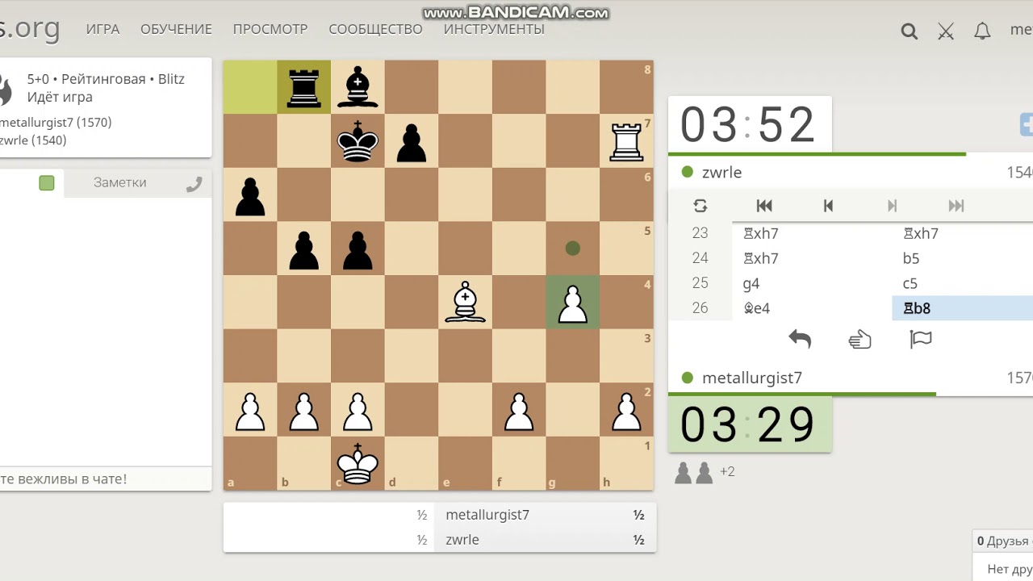The image size is (1033, 581).
Task: Open the Друзья friends box
Action: click(1002, 541)
